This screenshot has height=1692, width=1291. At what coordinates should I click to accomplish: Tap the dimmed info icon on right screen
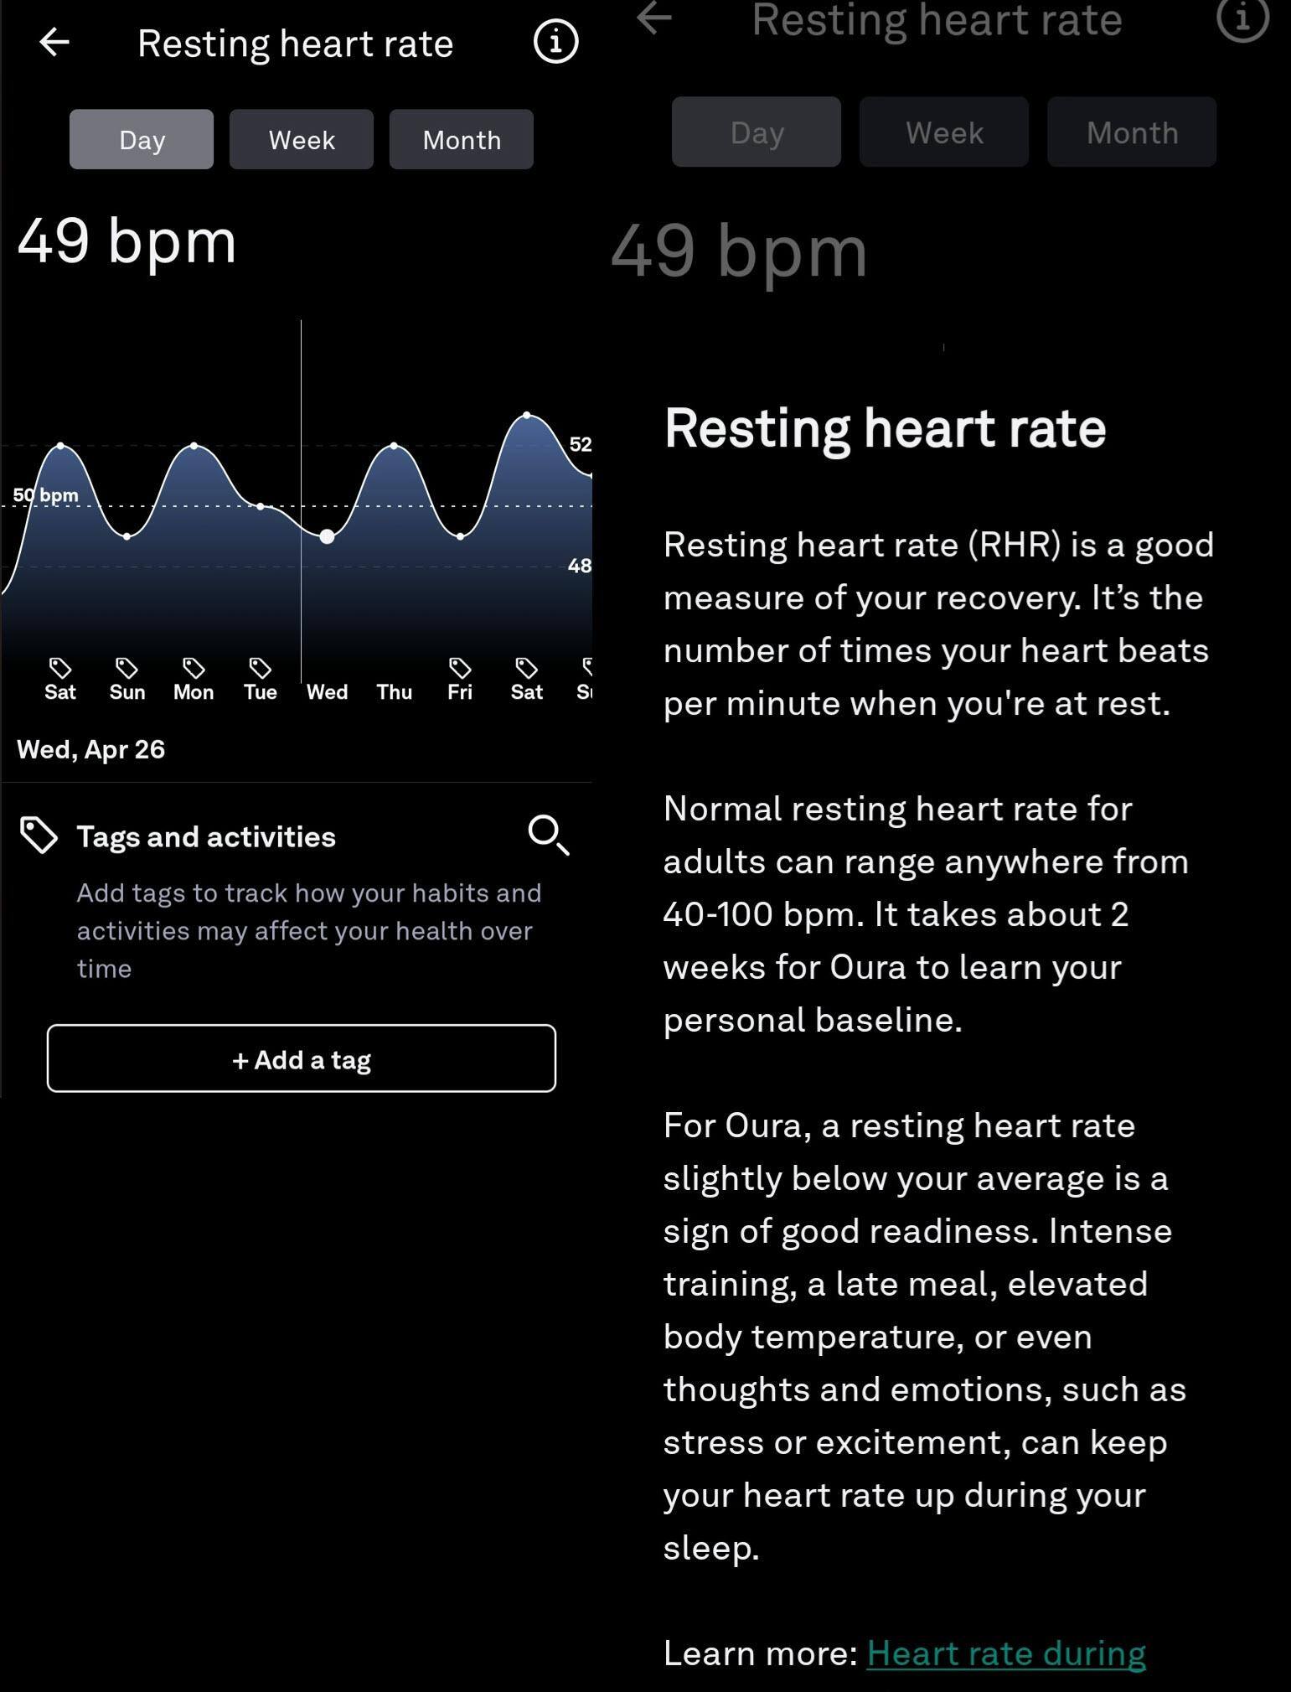tap(1242, 18)
